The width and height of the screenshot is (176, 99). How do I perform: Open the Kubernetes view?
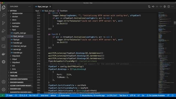4,62
